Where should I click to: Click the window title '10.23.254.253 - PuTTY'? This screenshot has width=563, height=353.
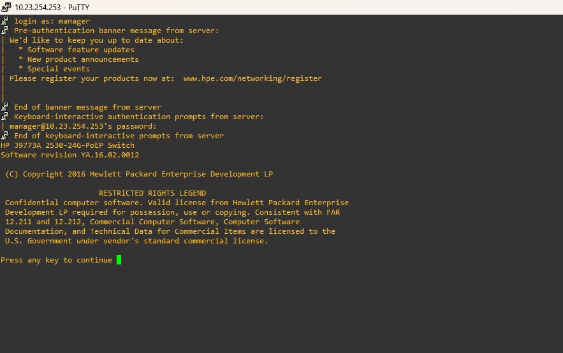pos(52,7)
